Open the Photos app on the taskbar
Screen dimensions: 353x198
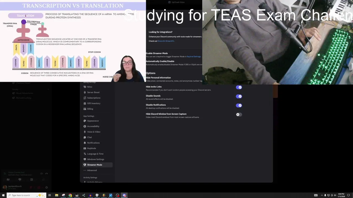[111, 195]
